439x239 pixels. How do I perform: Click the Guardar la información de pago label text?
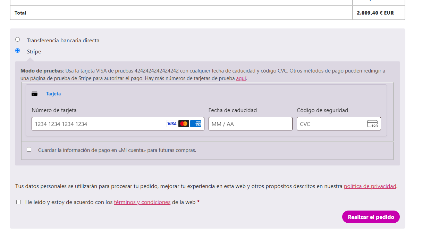117,151
